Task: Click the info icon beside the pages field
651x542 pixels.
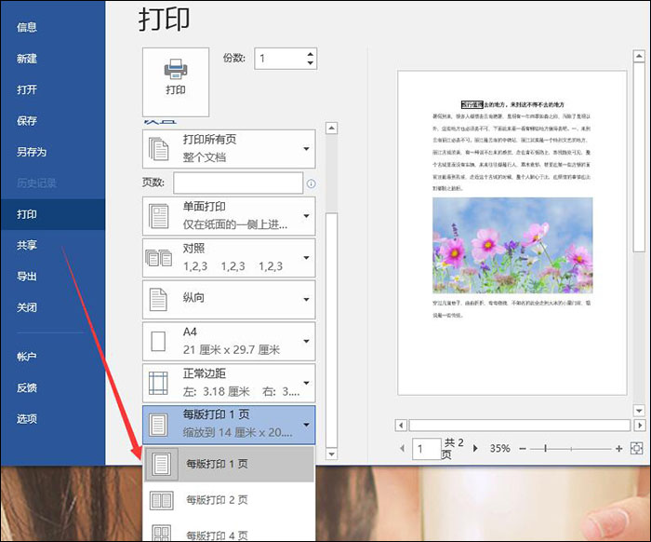Action: [311, 183]
